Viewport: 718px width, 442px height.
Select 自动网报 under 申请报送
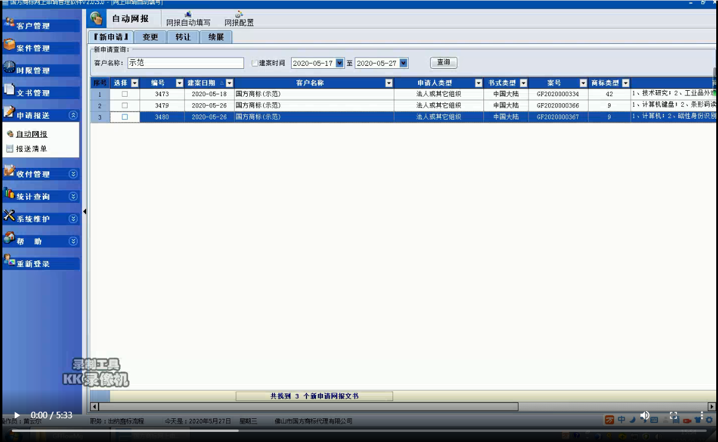click(x=31, y=134)
